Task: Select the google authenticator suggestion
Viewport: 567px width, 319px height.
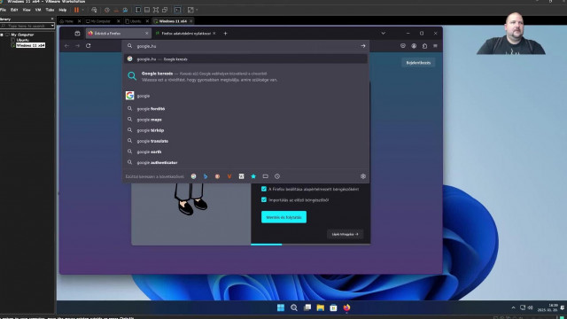Action: click(x=246, y=163)
